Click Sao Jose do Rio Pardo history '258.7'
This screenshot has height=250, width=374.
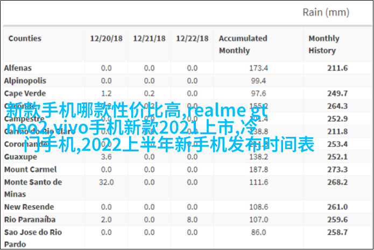tap(337, 232)
